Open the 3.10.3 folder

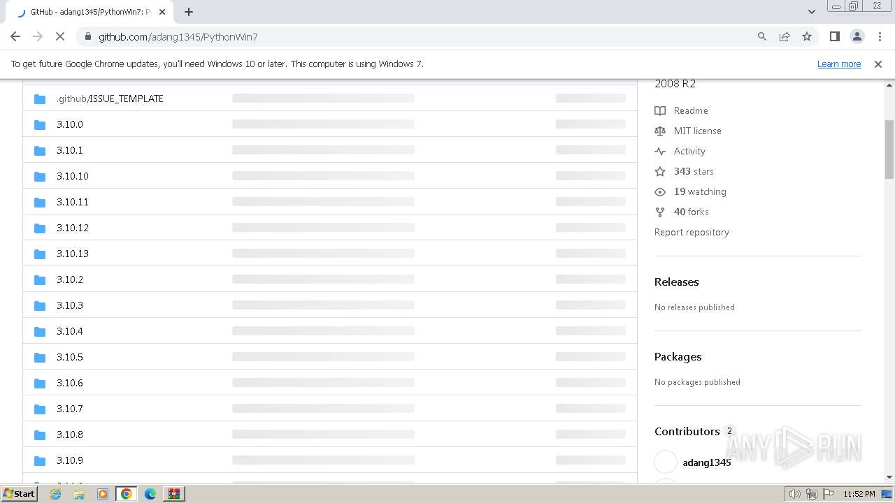70,305
